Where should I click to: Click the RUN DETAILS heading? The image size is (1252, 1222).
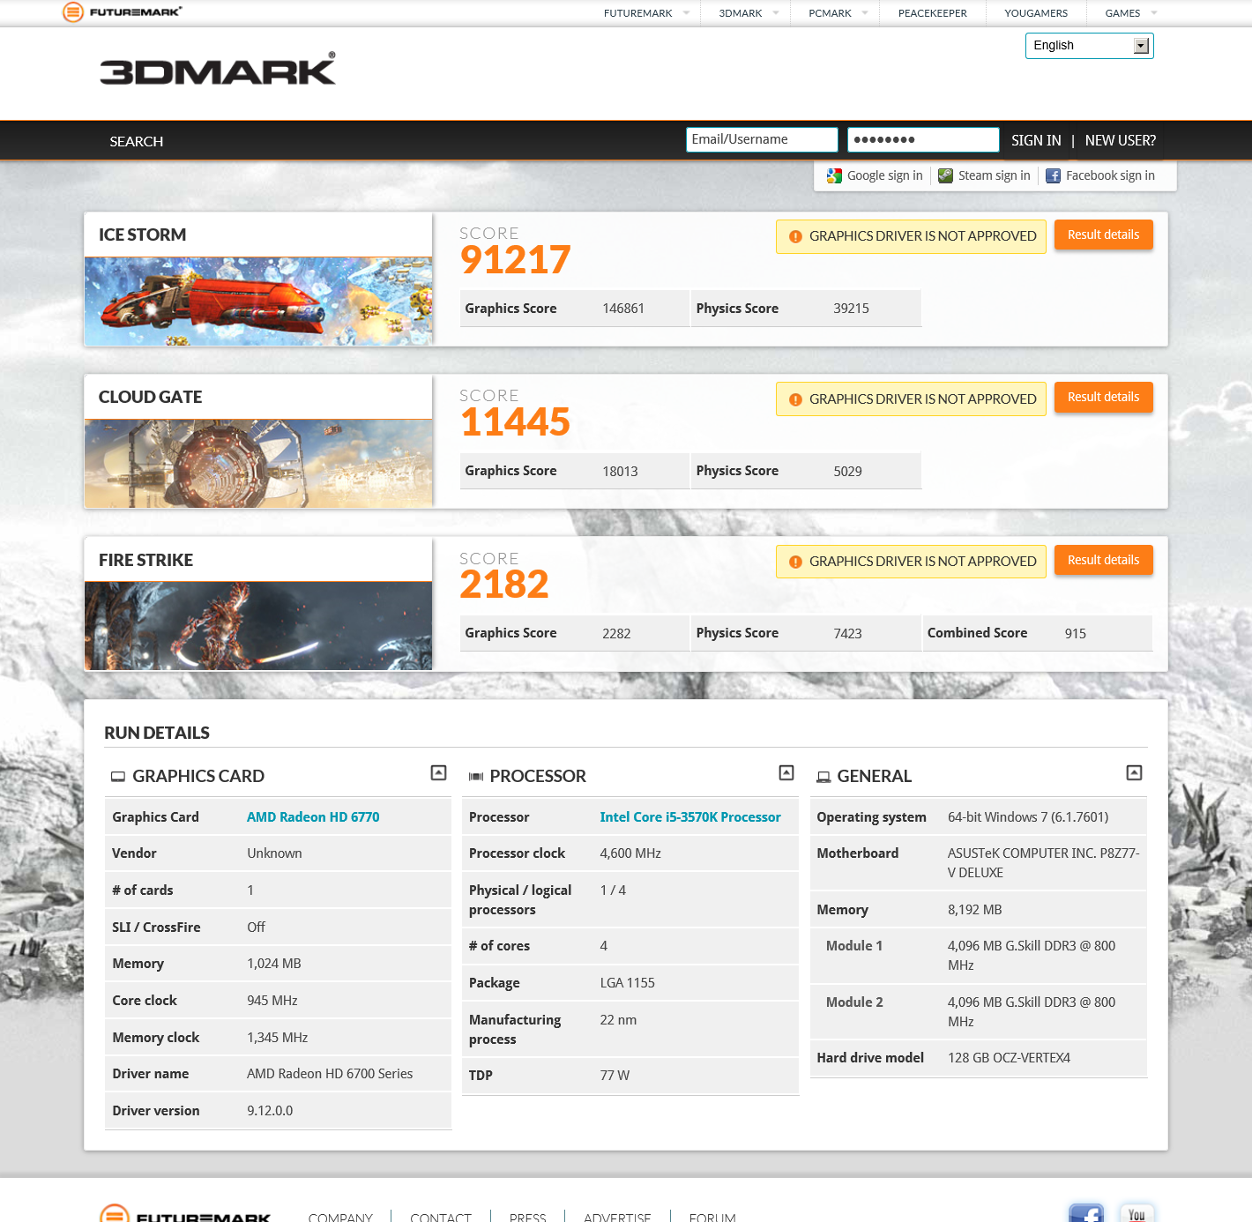point(157,733)
